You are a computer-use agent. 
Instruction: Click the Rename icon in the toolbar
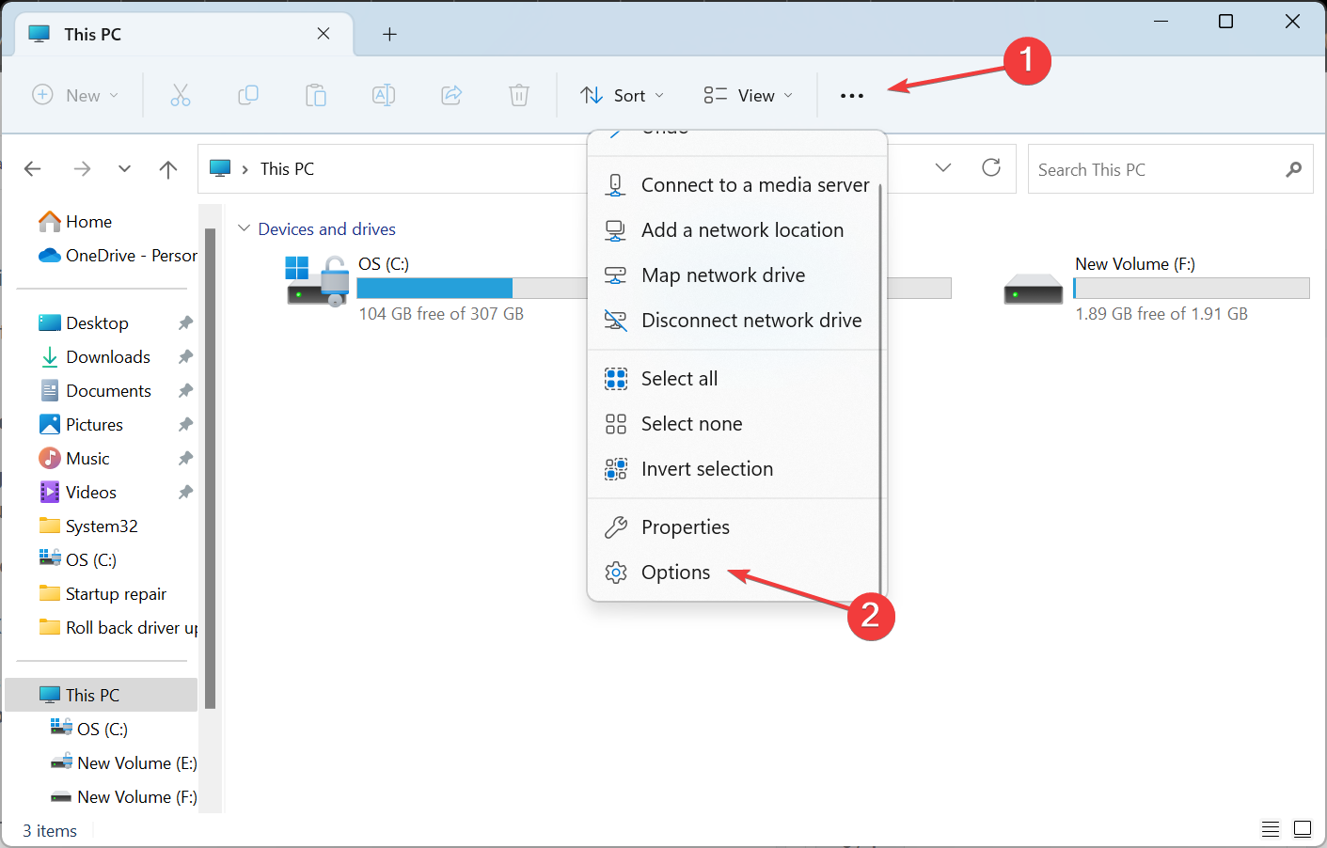tap(384, 95)
